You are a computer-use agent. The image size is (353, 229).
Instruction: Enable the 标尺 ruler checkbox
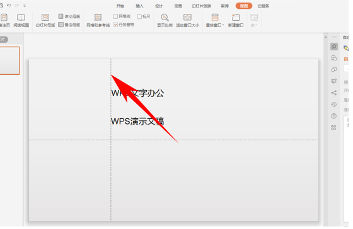[139, 16]
